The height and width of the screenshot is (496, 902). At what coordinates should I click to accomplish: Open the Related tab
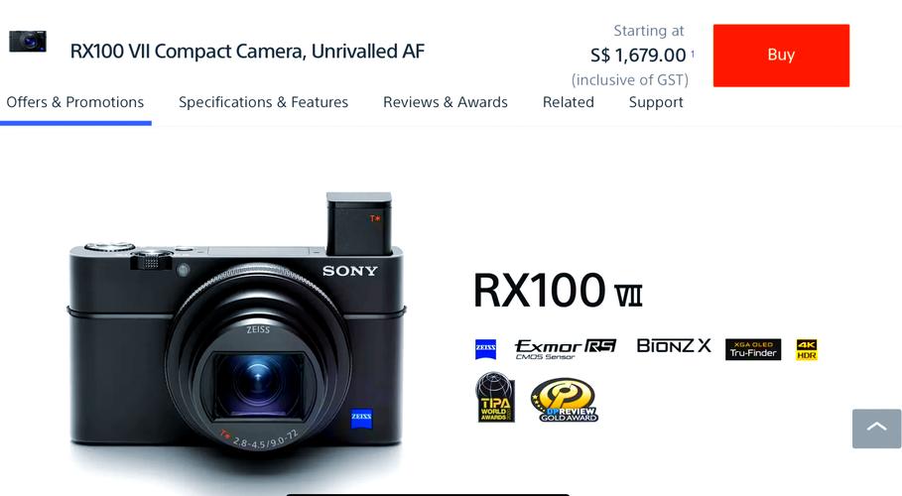point(569,102)
